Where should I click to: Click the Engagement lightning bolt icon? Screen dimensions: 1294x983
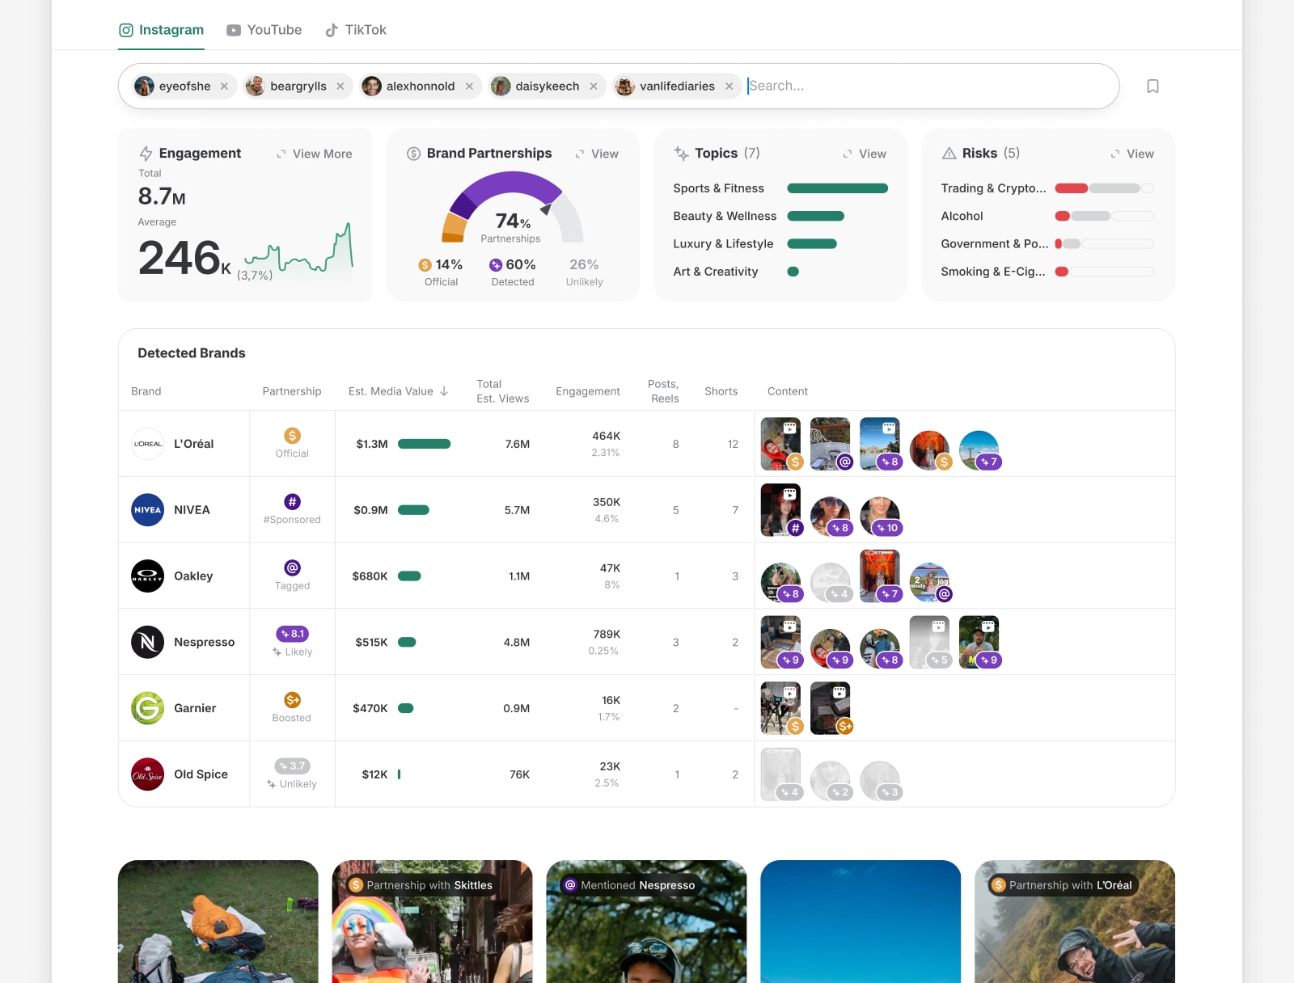pos(146,154)
